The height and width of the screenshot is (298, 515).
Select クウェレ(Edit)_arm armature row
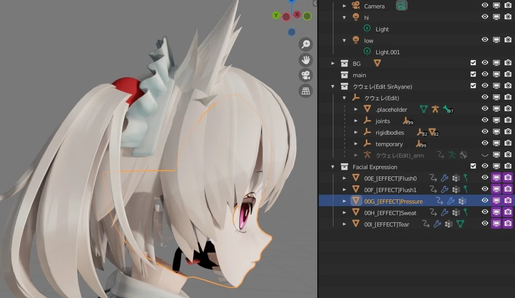tap(399, 156)
